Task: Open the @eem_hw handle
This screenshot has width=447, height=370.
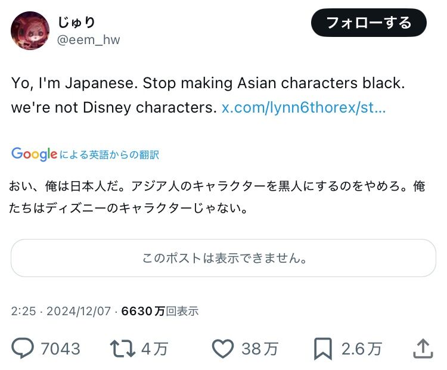Action: click(88, 40)
